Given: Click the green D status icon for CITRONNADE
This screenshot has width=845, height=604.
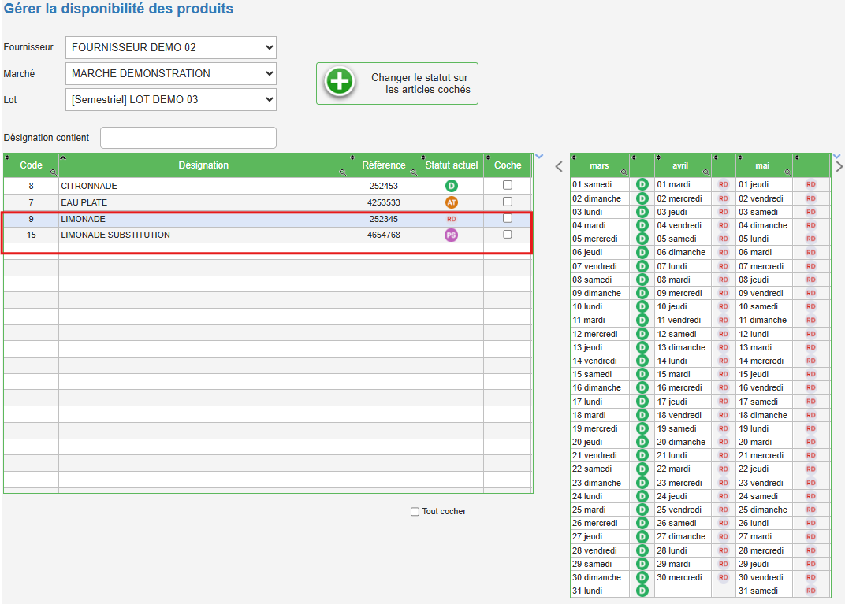Looking at the screenshot, I should point(451,186).
